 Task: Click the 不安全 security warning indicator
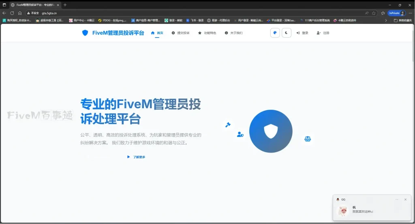(x=33, y=13)
